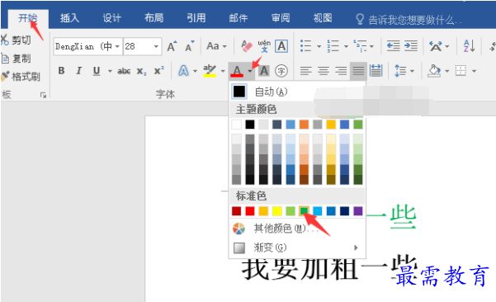
Task: Apply the yellow text highlight
Action: [210, 70]
